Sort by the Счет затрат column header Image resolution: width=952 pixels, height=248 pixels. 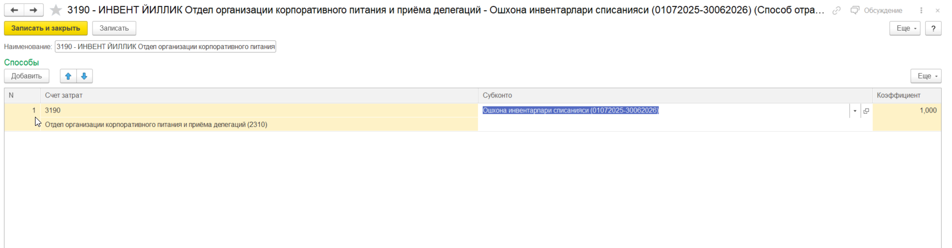pos(258,95)
